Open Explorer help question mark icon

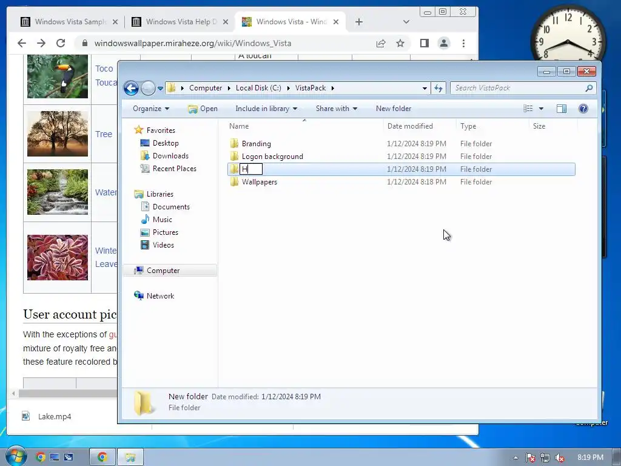[x=583, y=109]
